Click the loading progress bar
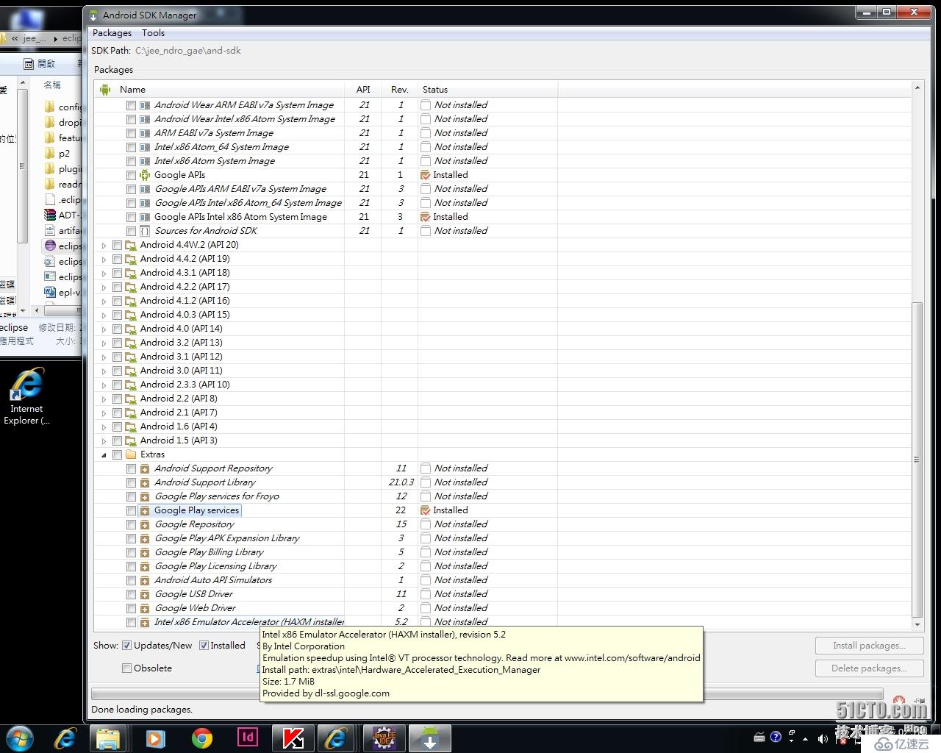 coord(487,694)
